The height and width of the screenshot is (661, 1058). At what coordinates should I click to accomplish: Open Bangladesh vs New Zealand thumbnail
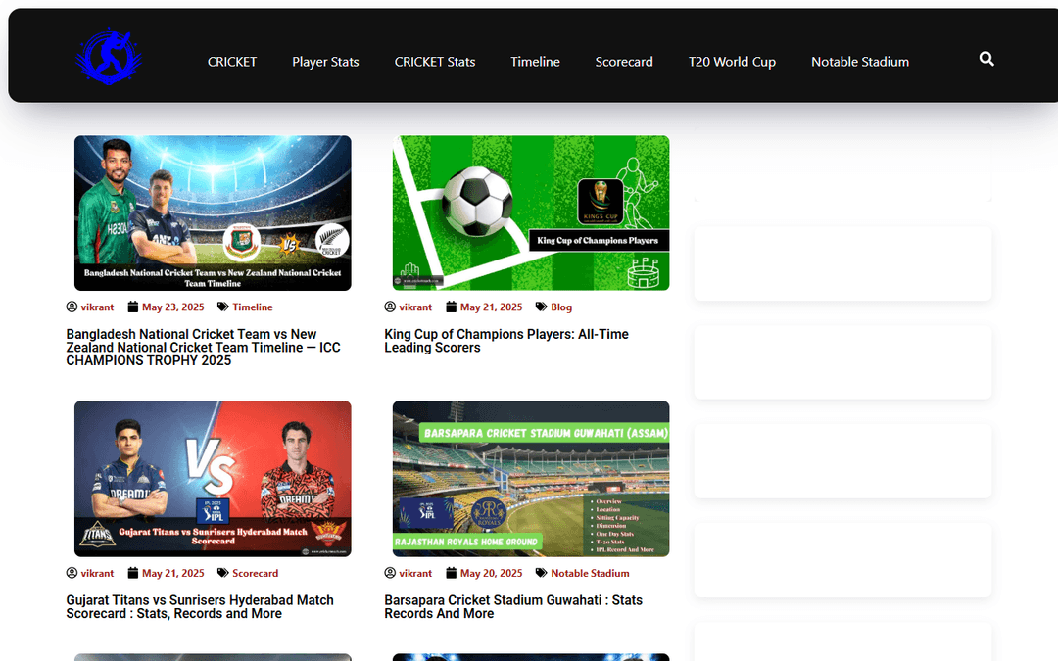click(x=213, y=213)
